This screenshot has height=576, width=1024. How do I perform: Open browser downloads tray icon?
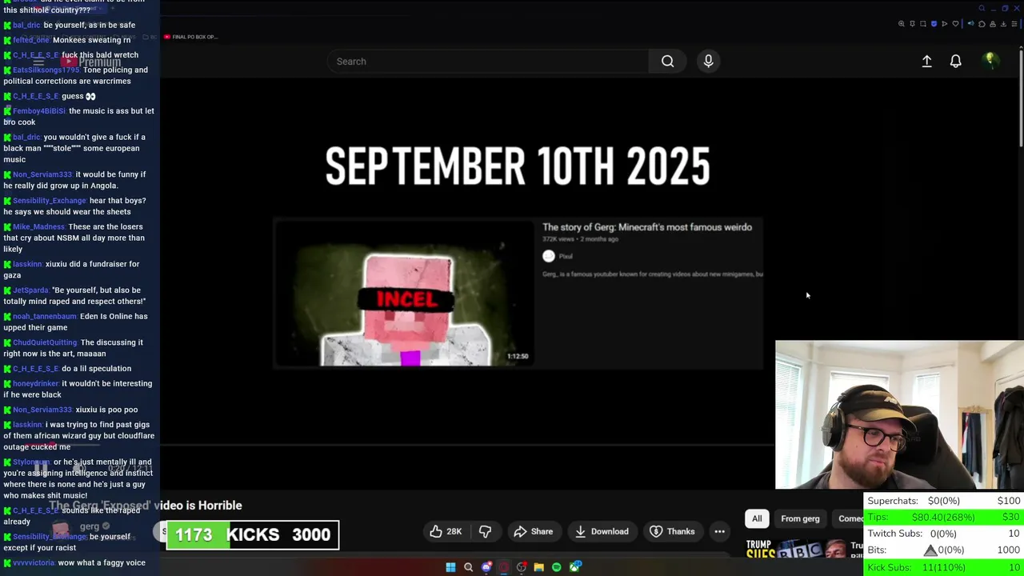[1003, 24]
